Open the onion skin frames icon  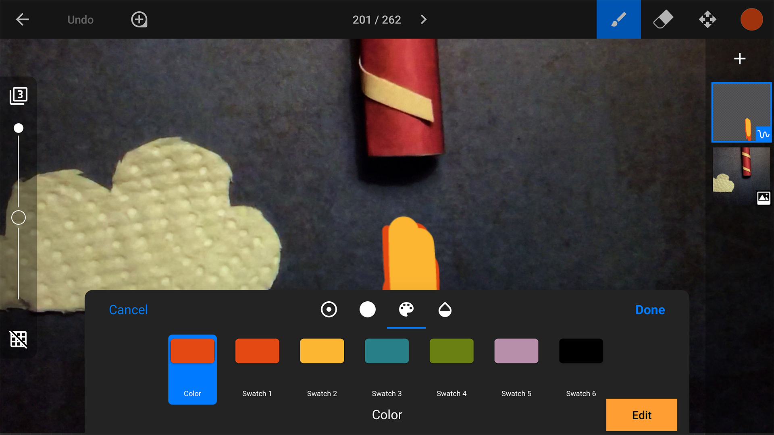(18, 95)
